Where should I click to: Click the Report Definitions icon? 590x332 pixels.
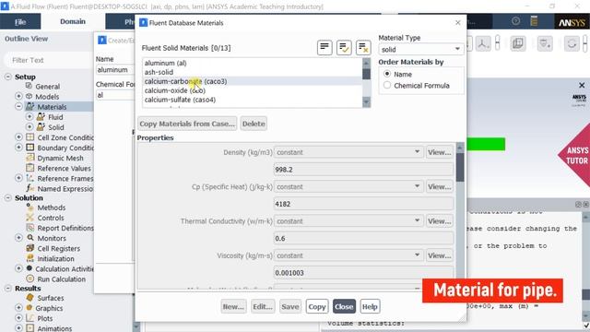click(x=30, y=228)
